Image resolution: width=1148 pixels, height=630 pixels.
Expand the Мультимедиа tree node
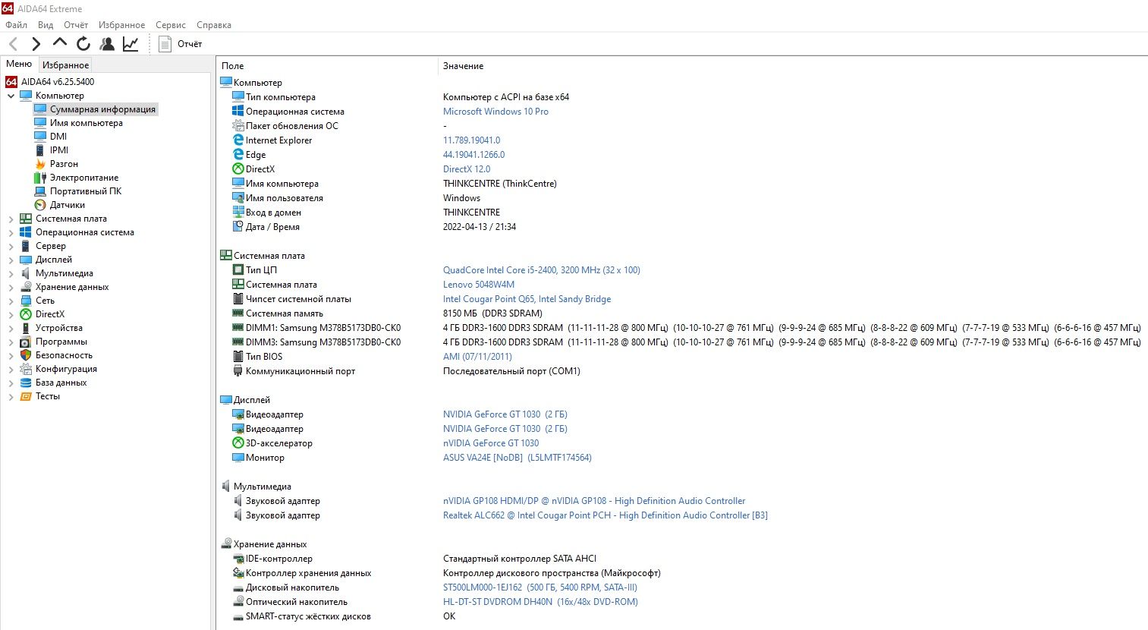point(11,273)
